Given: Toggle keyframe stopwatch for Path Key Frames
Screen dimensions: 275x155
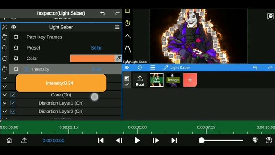Looking at the screenshot, I should (5, 37).
